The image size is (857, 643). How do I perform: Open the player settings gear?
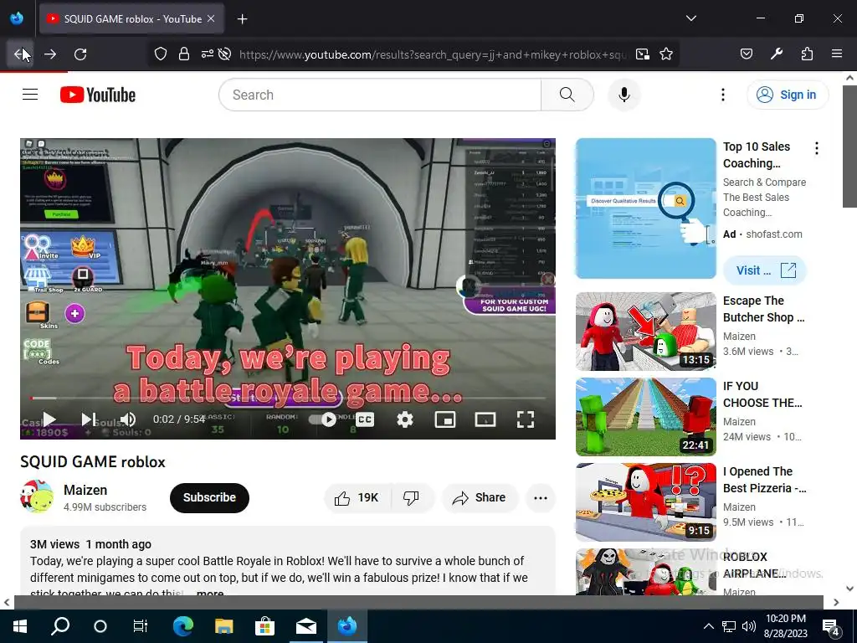pyautogui.click(x=404, y=419)
